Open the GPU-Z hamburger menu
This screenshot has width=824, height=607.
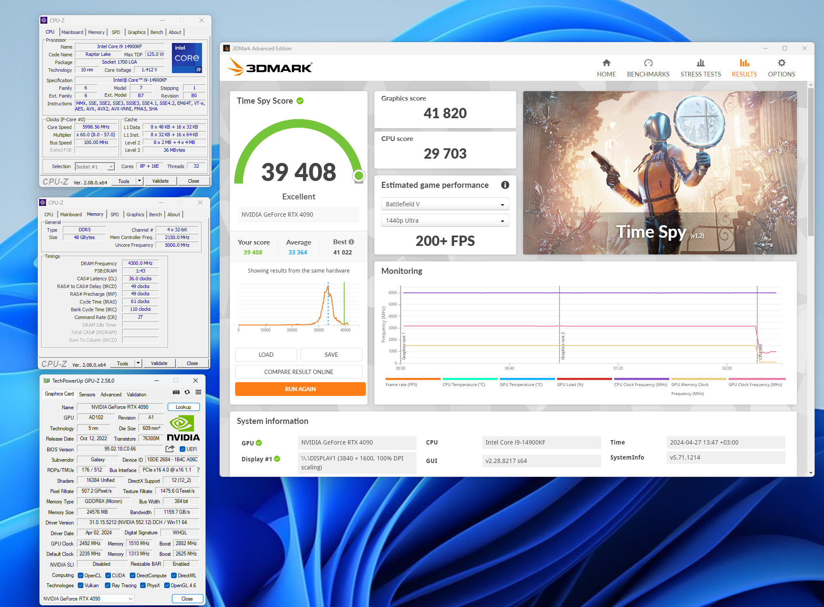(198, 392)
